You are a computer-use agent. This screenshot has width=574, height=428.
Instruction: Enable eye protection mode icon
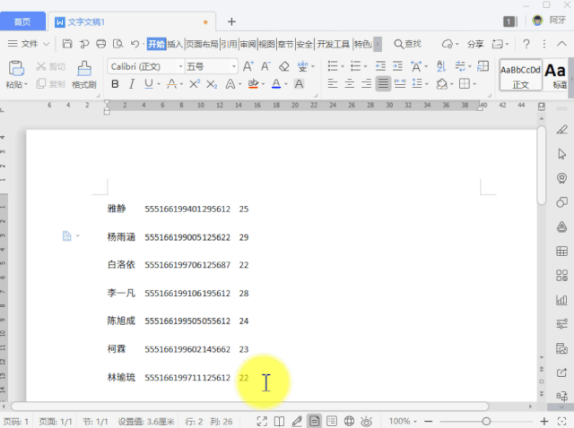(367, 422)
